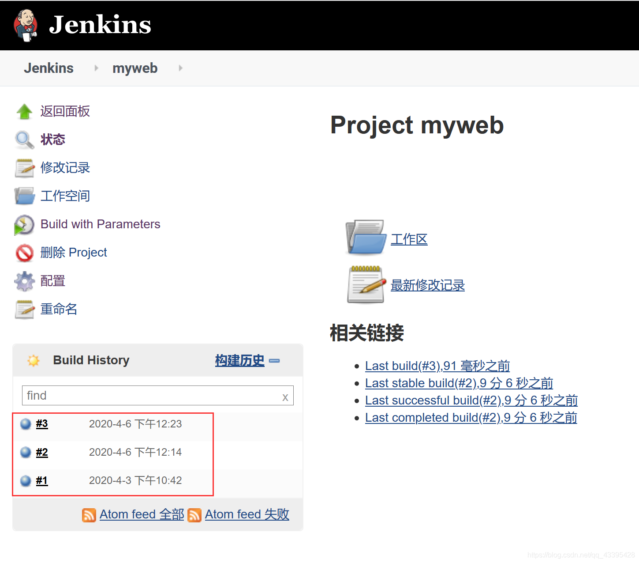Open the 重命名 sidebar link
The height and width of the screenshot is (563, 639).
coord(59,309)
